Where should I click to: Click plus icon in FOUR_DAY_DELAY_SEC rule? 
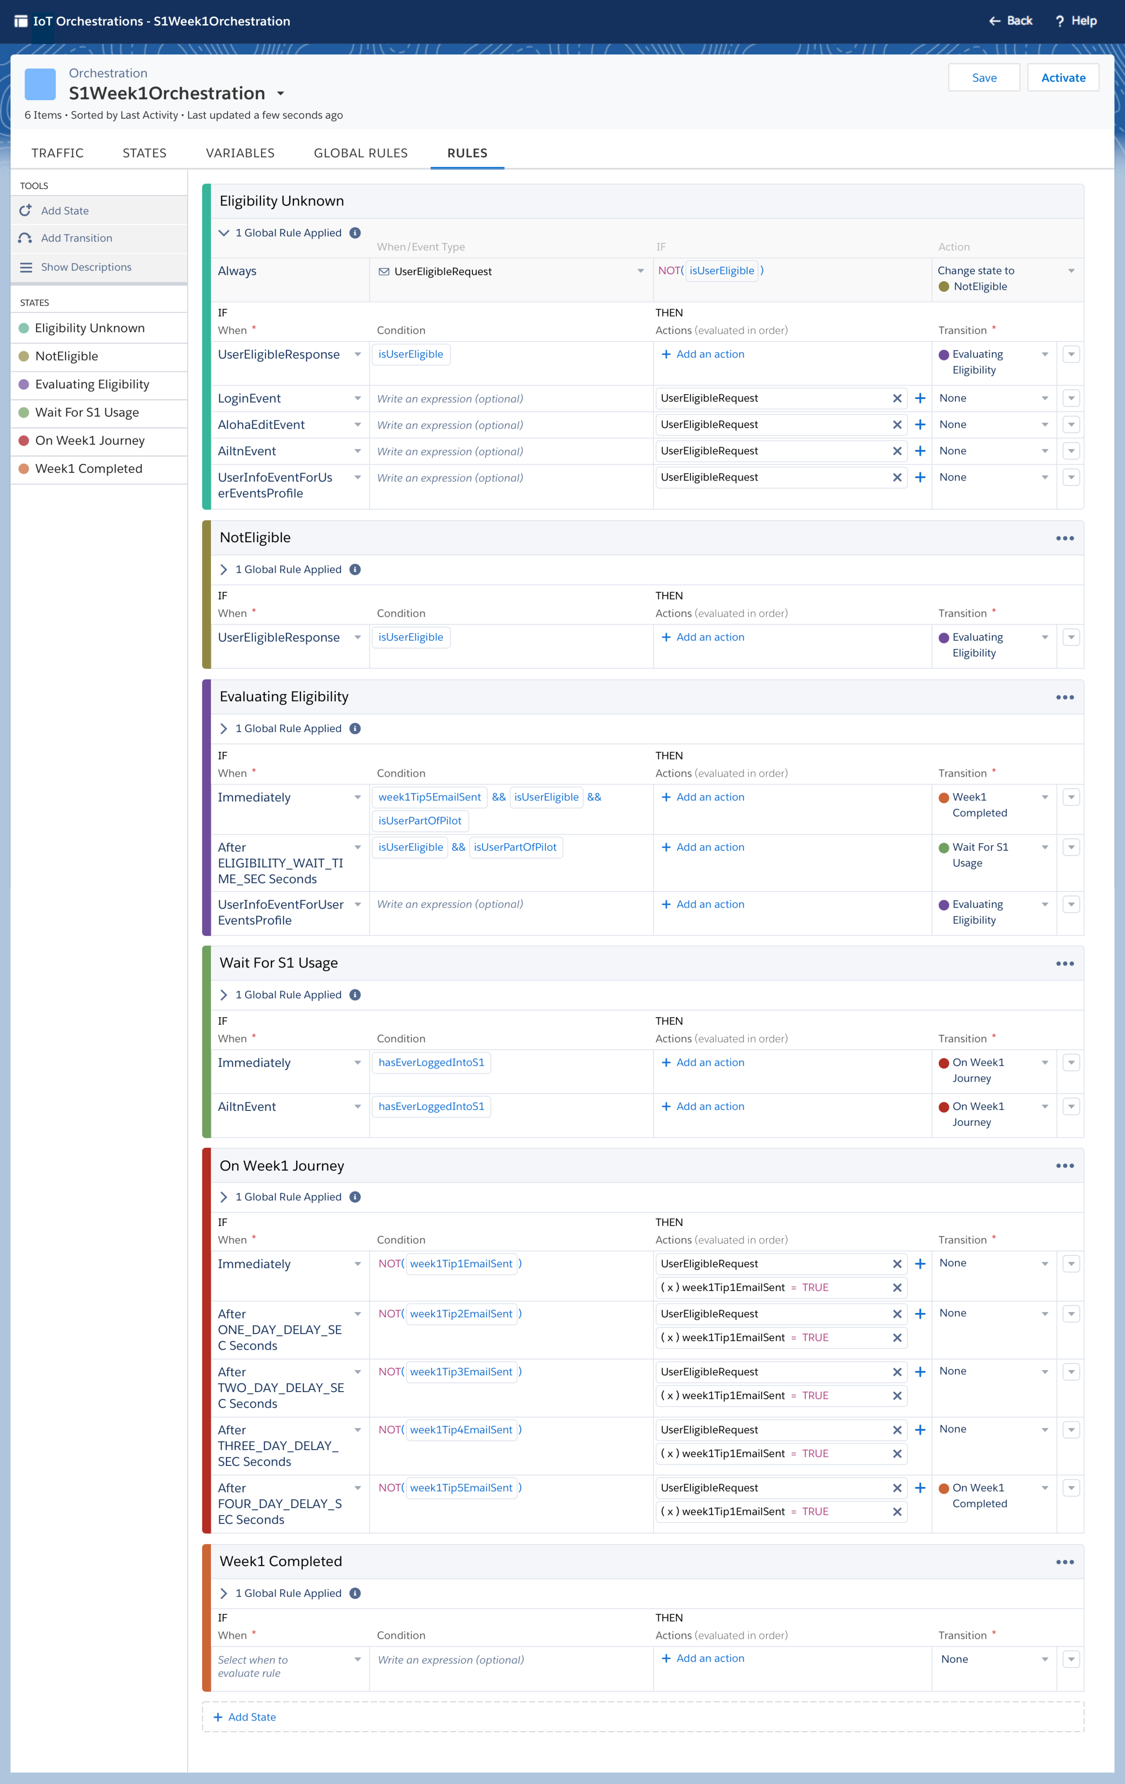click(920, 1488)
